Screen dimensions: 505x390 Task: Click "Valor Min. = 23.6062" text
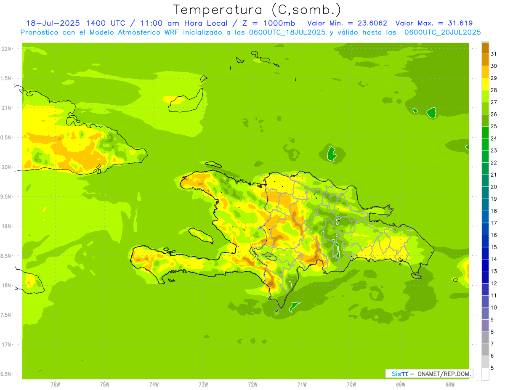point(347,23)
